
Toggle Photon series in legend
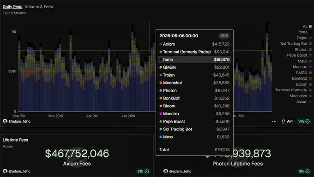(x=303, y=49)
